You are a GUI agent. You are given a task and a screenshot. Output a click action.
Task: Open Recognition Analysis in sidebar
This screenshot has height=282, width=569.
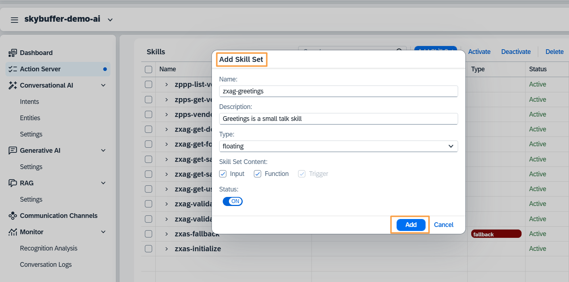pyautogui.click(x=49, y=248)
